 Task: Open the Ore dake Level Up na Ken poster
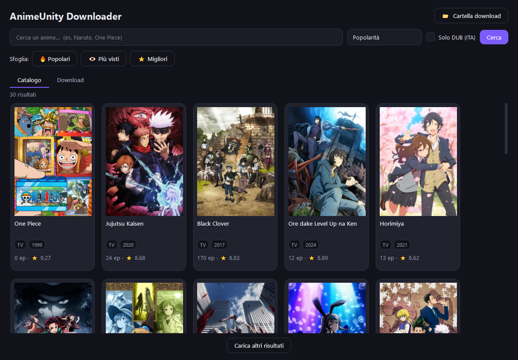327,162
